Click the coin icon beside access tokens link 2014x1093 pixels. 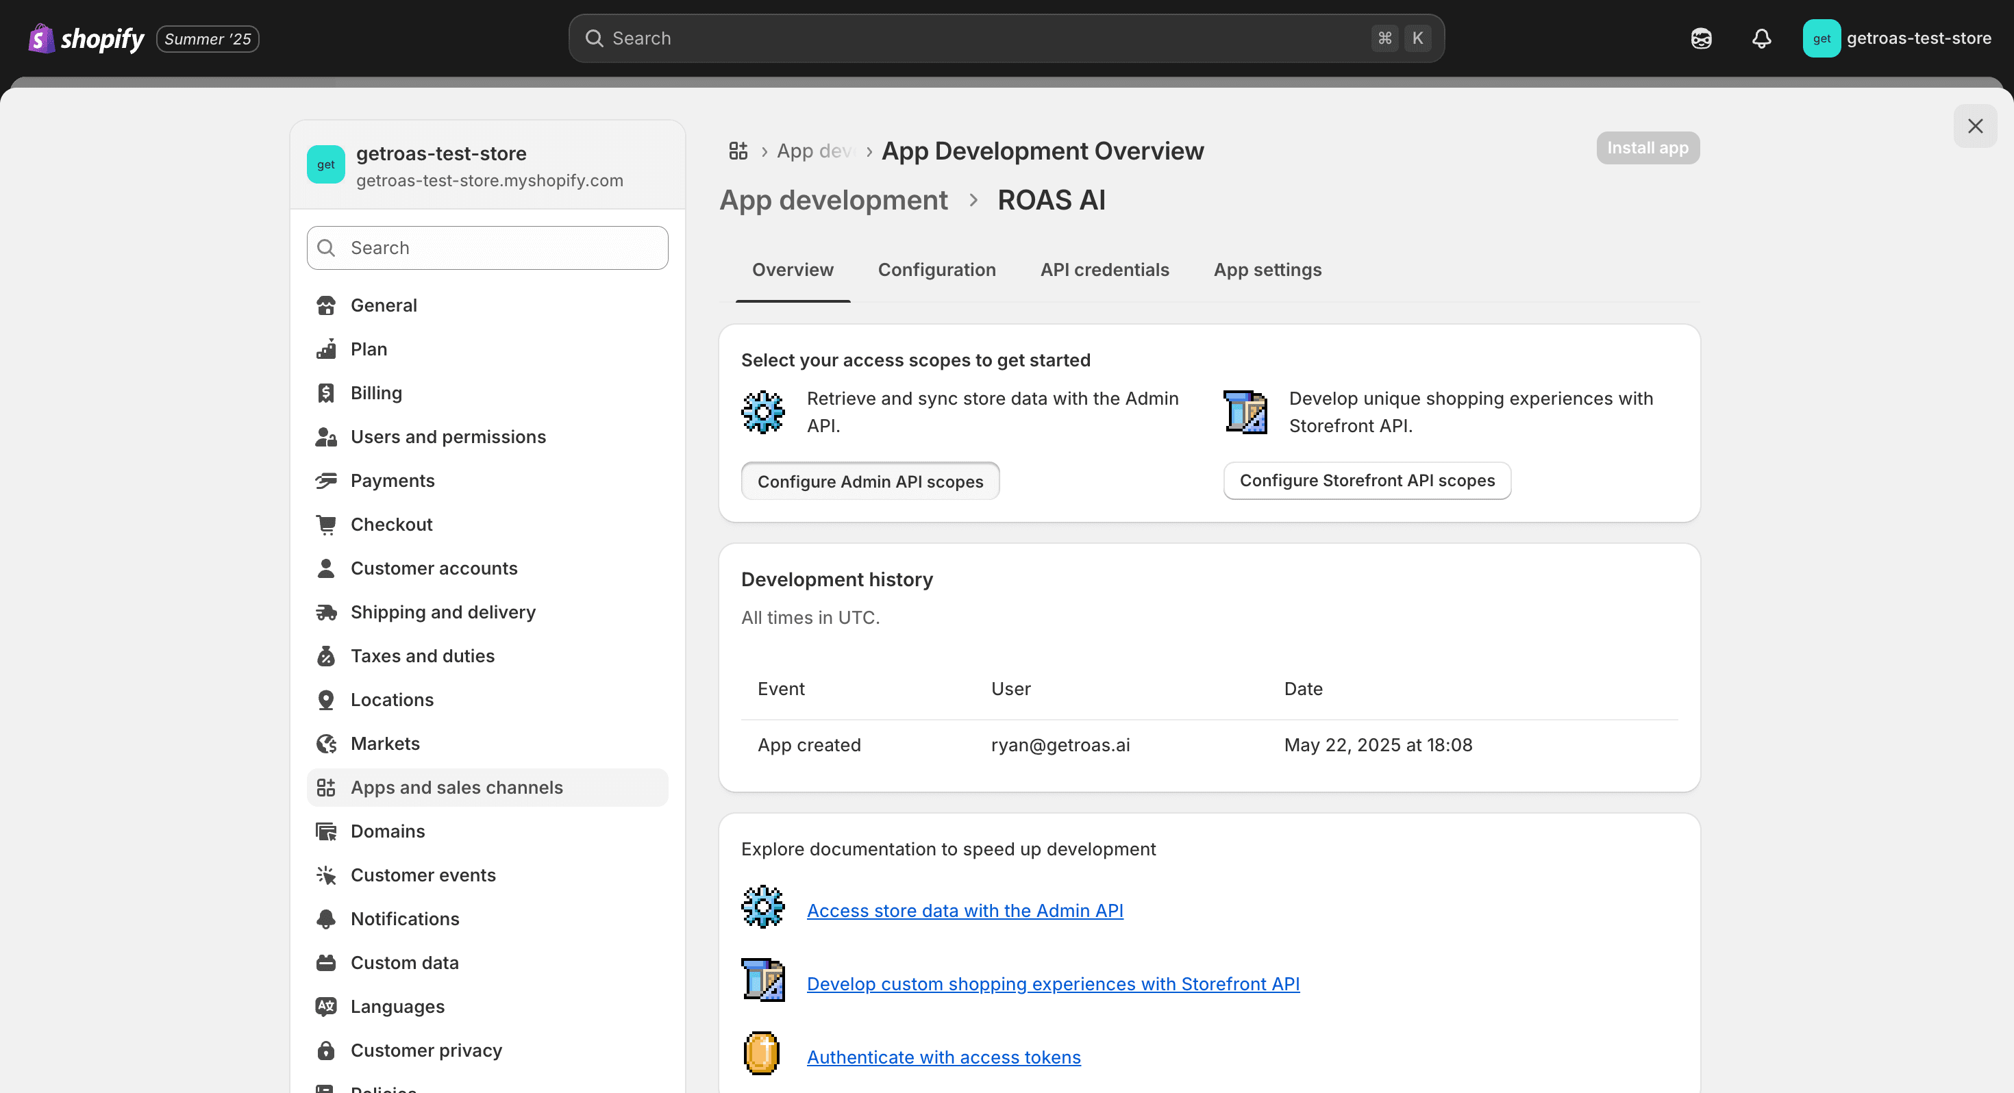pos(762,1053)
